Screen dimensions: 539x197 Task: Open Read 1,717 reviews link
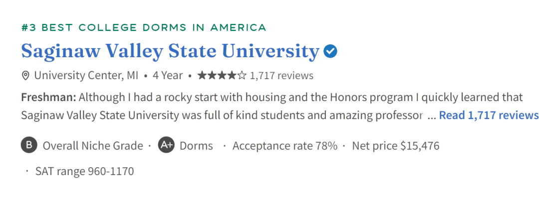coord(489,115)
